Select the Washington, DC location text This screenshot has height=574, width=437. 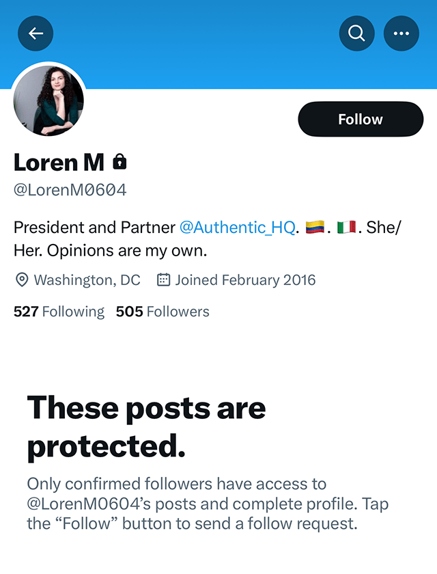click(x=87, y=279)
